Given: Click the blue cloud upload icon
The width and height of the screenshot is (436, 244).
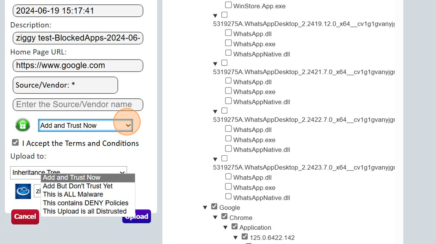Looking at the screenshot, I should pos(23,191).
